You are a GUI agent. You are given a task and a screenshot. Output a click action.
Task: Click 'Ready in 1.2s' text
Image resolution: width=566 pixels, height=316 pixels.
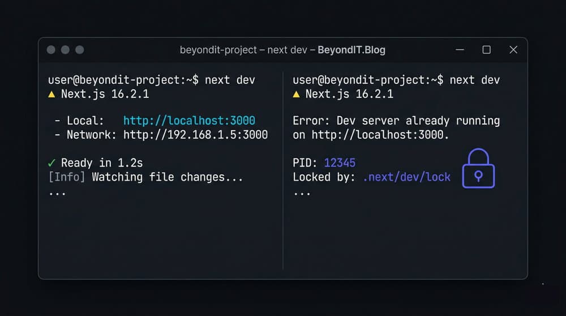click(102, 163)
